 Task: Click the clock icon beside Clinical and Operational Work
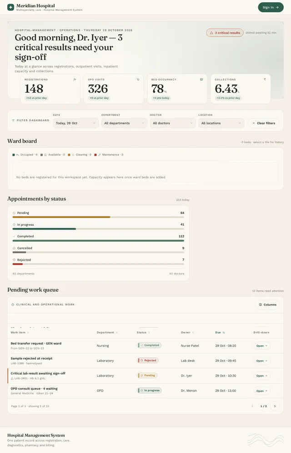click(x=13, y=304)
